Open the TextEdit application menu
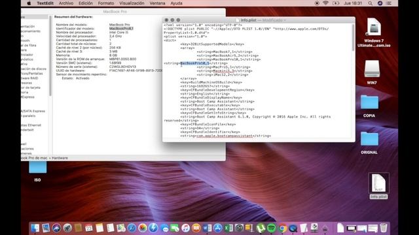Image resolution: width=419 pixels, height=235 pixels. [45, 3]
